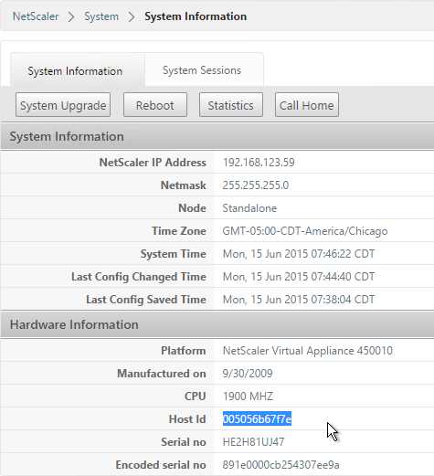Click the Call Home button
Viewport: 434px width, 476px height.
pyautogui.click(x=307, y=105)
